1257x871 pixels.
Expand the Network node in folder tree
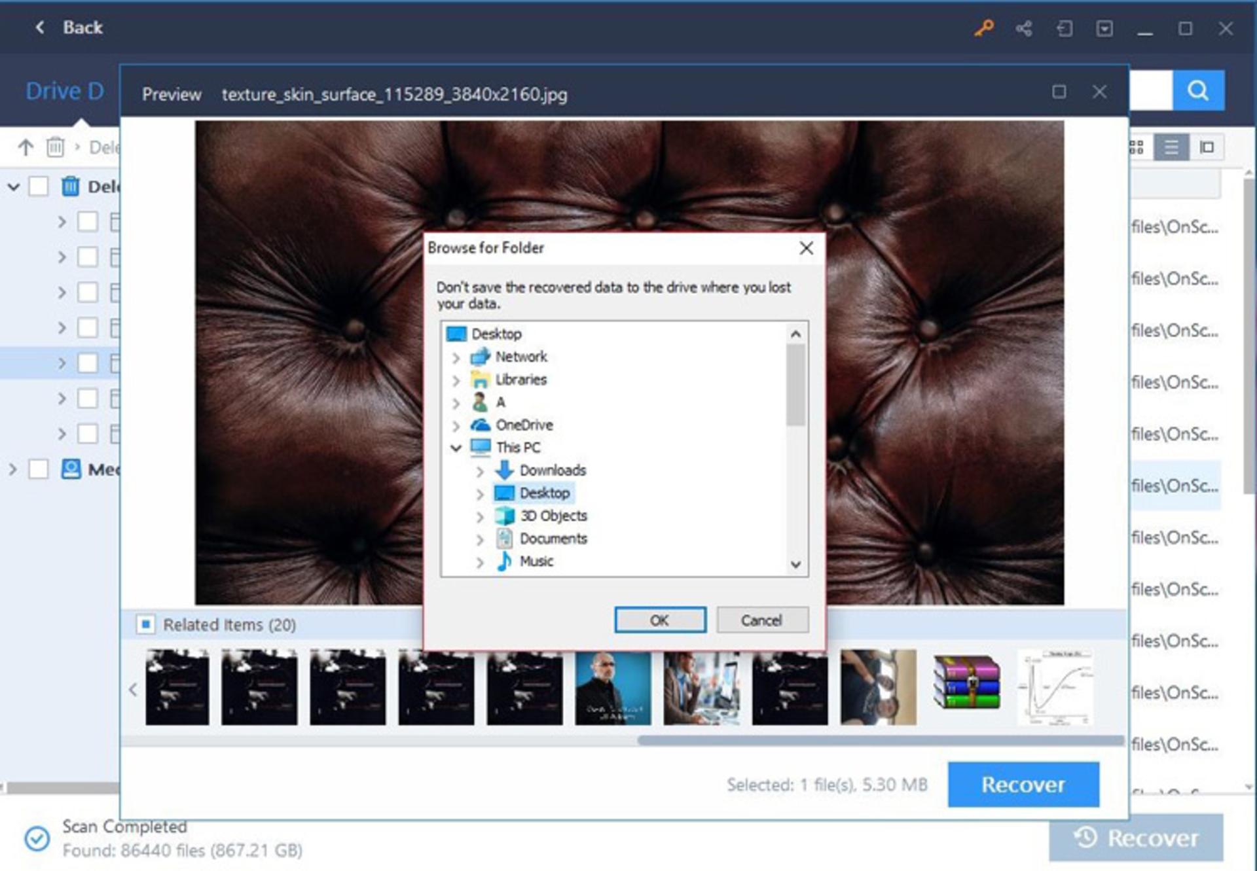tap(456, 357)
